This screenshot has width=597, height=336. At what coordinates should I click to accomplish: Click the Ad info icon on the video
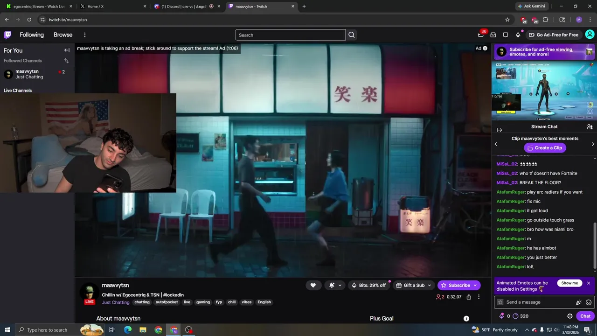[485, 49]
